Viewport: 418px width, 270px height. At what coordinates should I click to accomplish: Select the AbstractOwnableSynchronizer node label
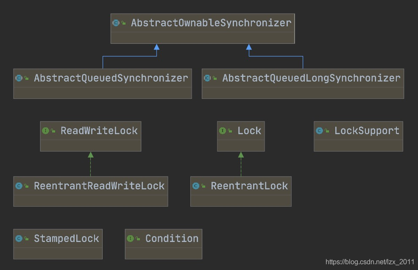(x=211, y=23)
